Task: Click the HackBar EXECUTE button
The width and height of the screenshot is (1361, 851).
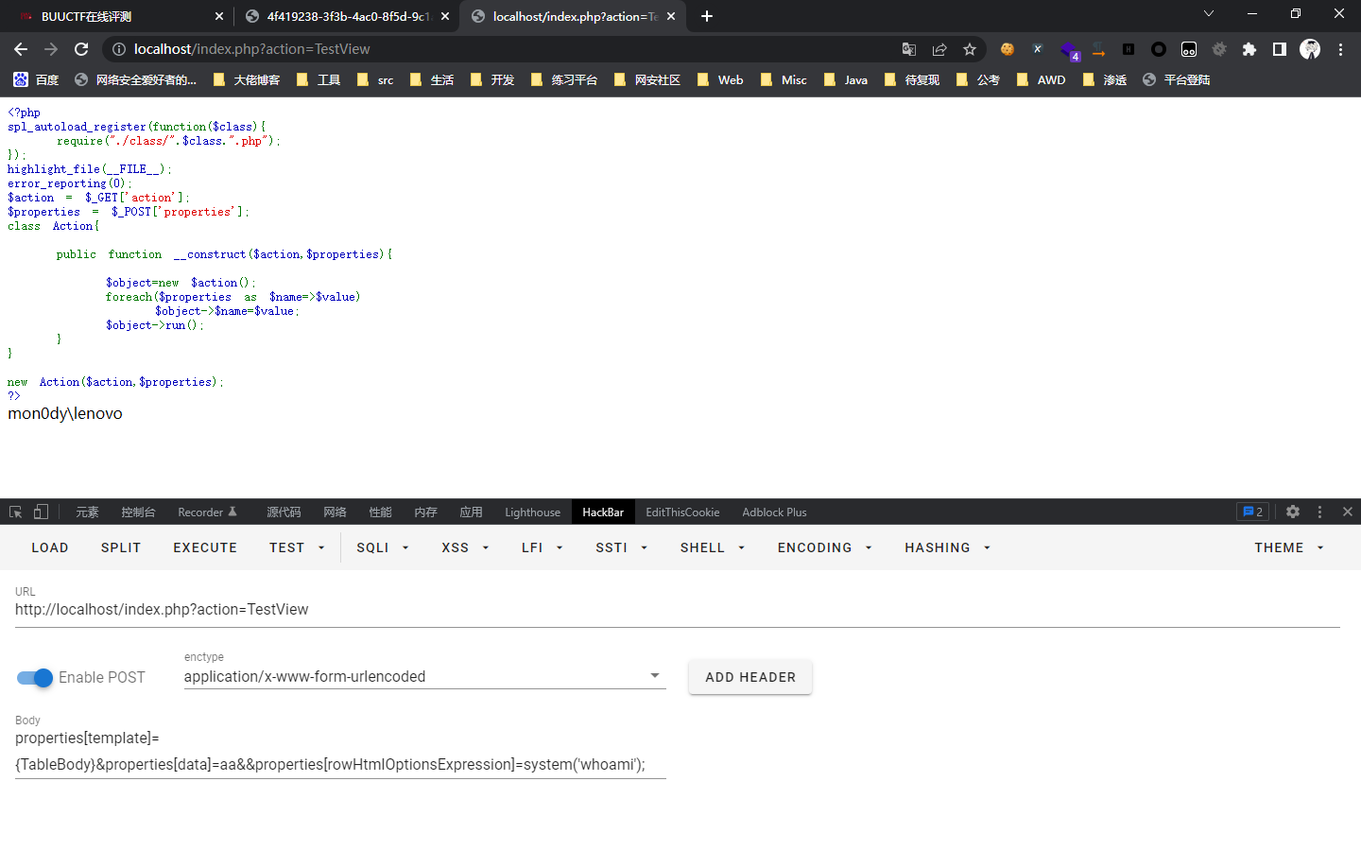Action: coord(205,547)
